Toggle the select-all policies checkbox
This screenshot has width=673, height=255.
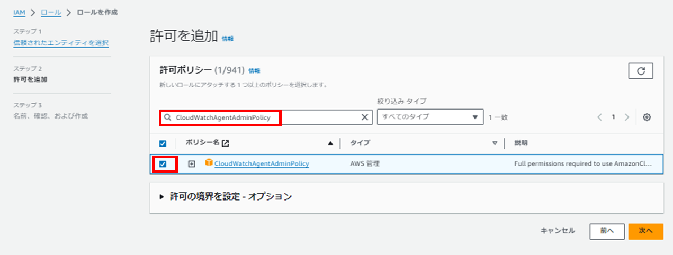tap(163, 143)
